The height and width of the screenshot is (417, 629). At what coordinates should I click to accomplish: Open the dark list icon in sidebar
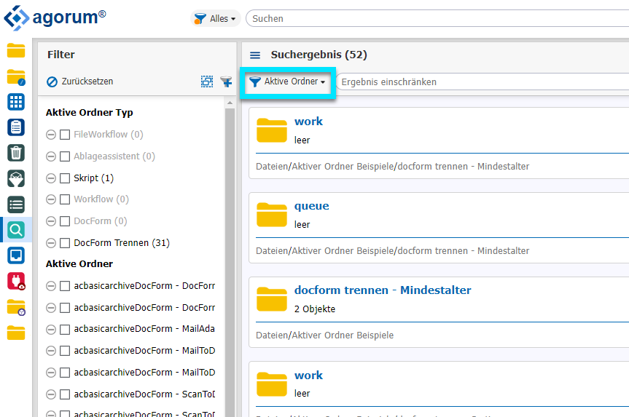click(16, 204)
